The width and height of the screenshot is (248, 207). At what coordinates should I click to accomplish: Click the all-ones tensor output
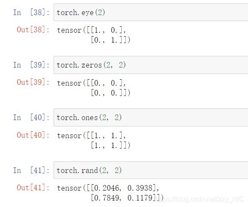(x=94, y=140)
